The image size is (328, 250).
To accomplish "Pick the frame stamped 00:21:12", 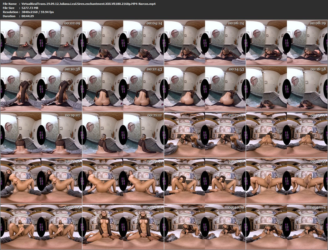I will click(123, 135).
